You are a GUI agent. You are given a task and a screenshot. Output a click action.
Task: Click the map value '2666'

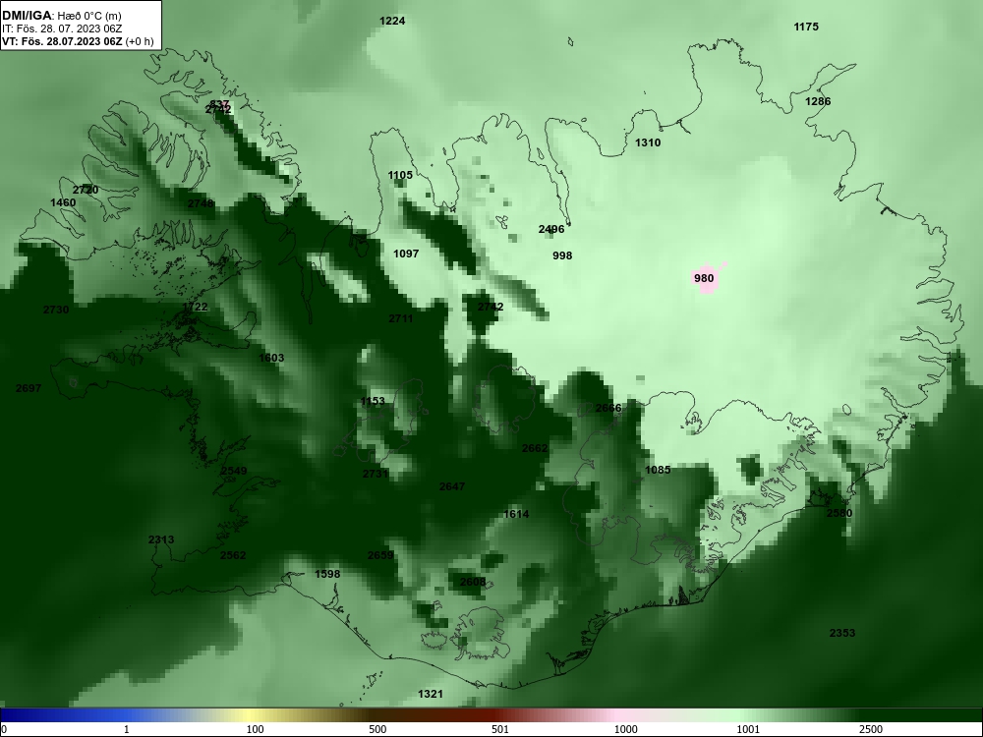pyautogui.click(x=608, y=409)
